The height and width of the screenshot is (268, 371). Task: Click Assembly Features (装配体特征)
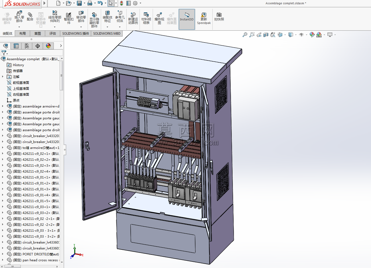107,17
